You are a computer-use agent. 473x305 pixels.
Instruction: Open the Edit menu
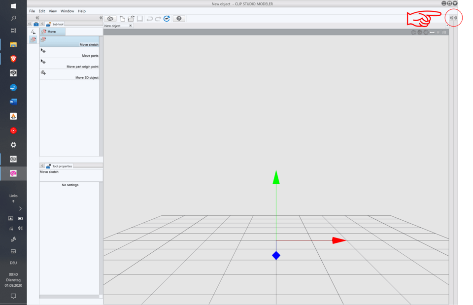[41, 11]
